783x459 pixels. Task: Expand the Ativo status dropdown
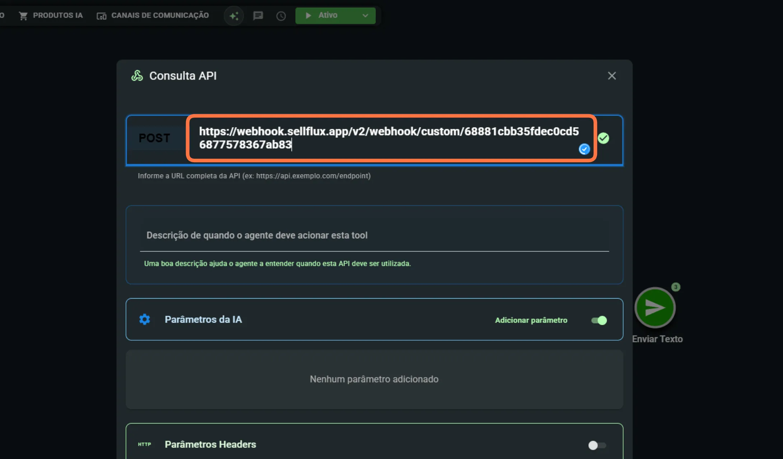365,16
